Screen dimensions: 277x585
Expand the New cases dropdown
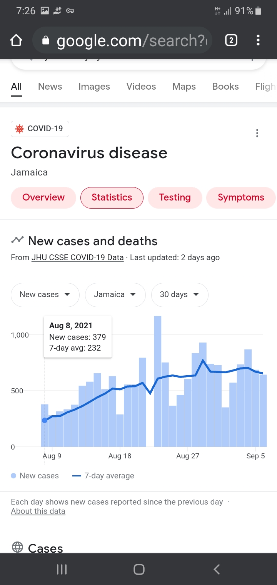(45, 295)
